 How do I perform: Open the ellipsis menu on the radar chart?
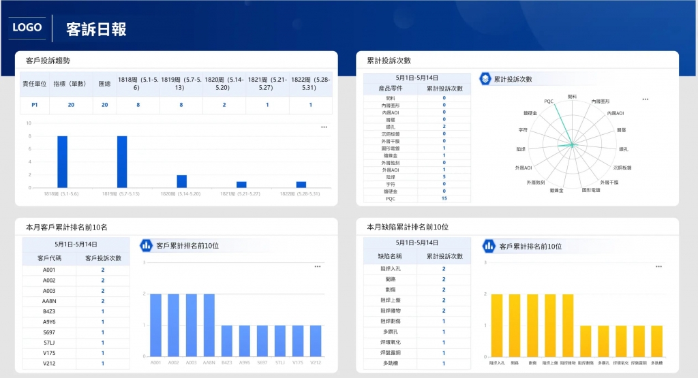[x=645, y=99]
